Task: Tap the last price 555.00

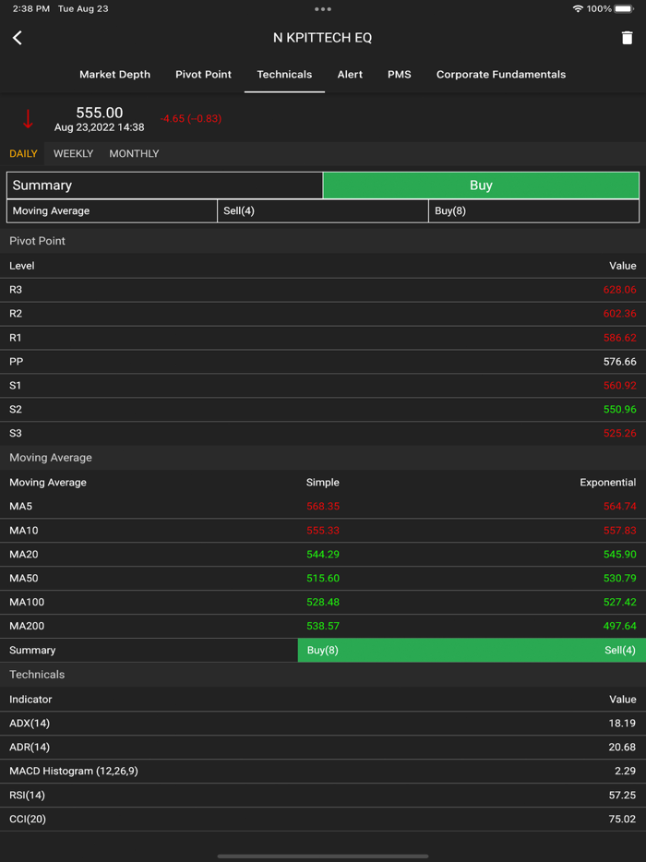Action: (x=100, y=113)
